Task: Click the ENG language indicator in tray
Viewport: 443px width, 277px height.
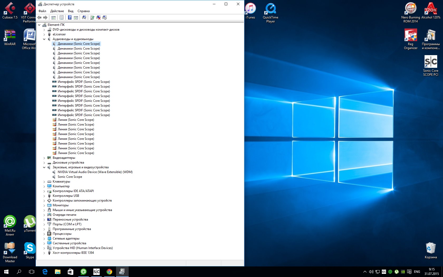Action: (x=417, y=271)
